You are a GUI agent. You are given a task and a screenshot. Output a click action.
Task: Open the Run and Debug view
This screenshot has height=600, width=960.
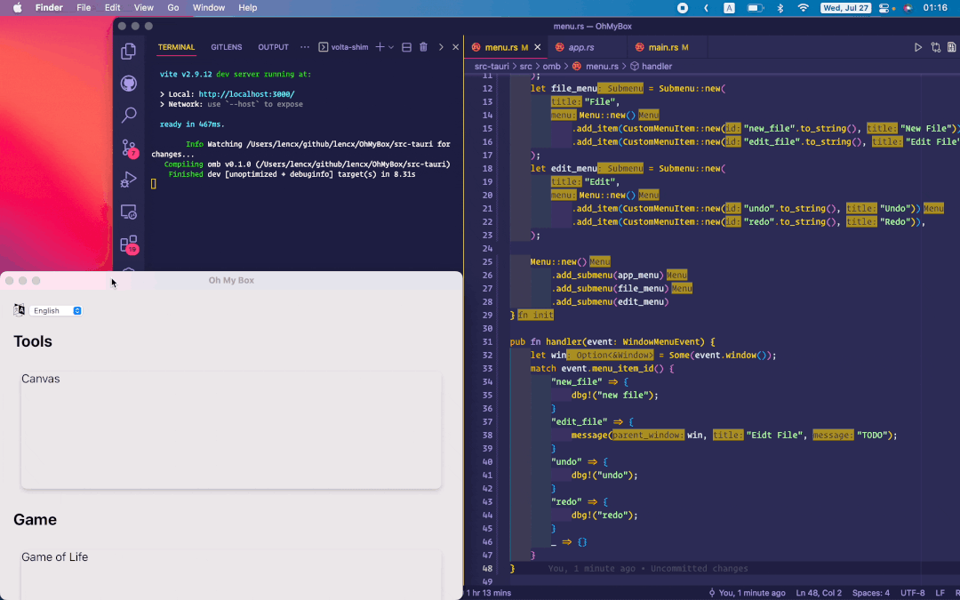[129, 180]
